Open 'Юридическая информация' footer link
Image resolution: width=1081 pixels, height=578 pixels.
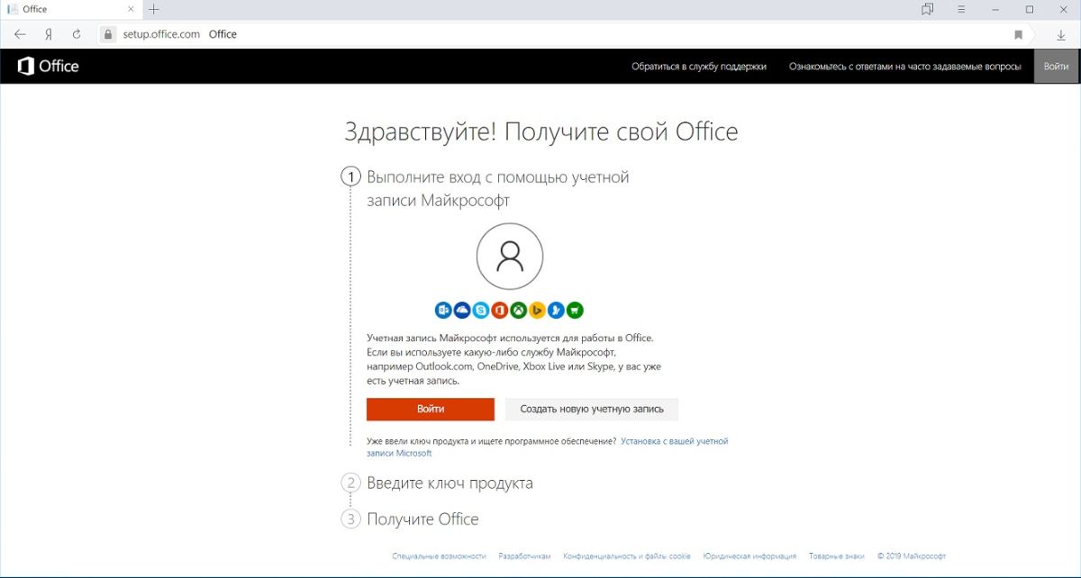(750, 556)
